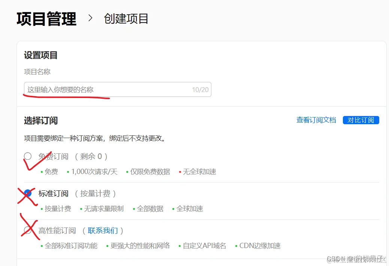The image size is (389, 266).
Task: Click the 无全球加速 feature text
Action: [x=199, y=172]
